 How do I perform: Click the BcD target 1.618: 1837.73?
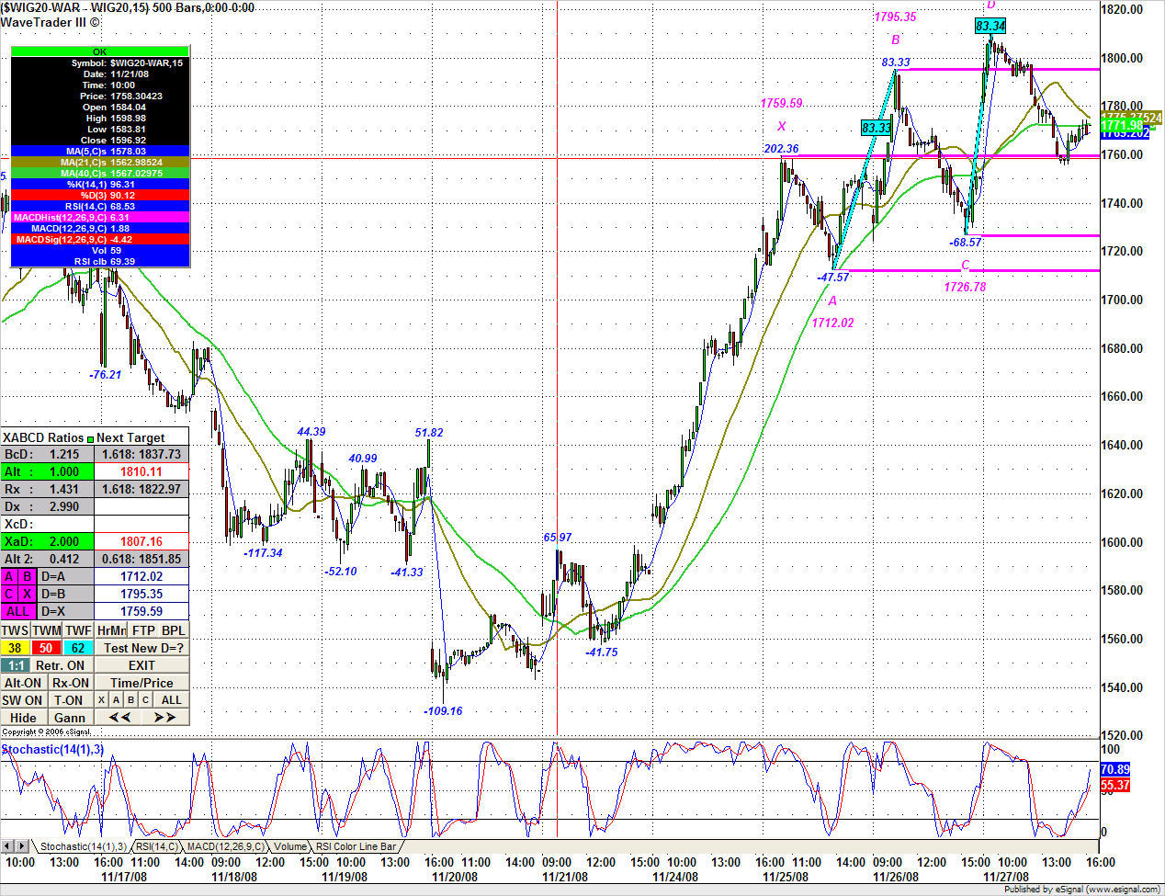coord(141,454)
